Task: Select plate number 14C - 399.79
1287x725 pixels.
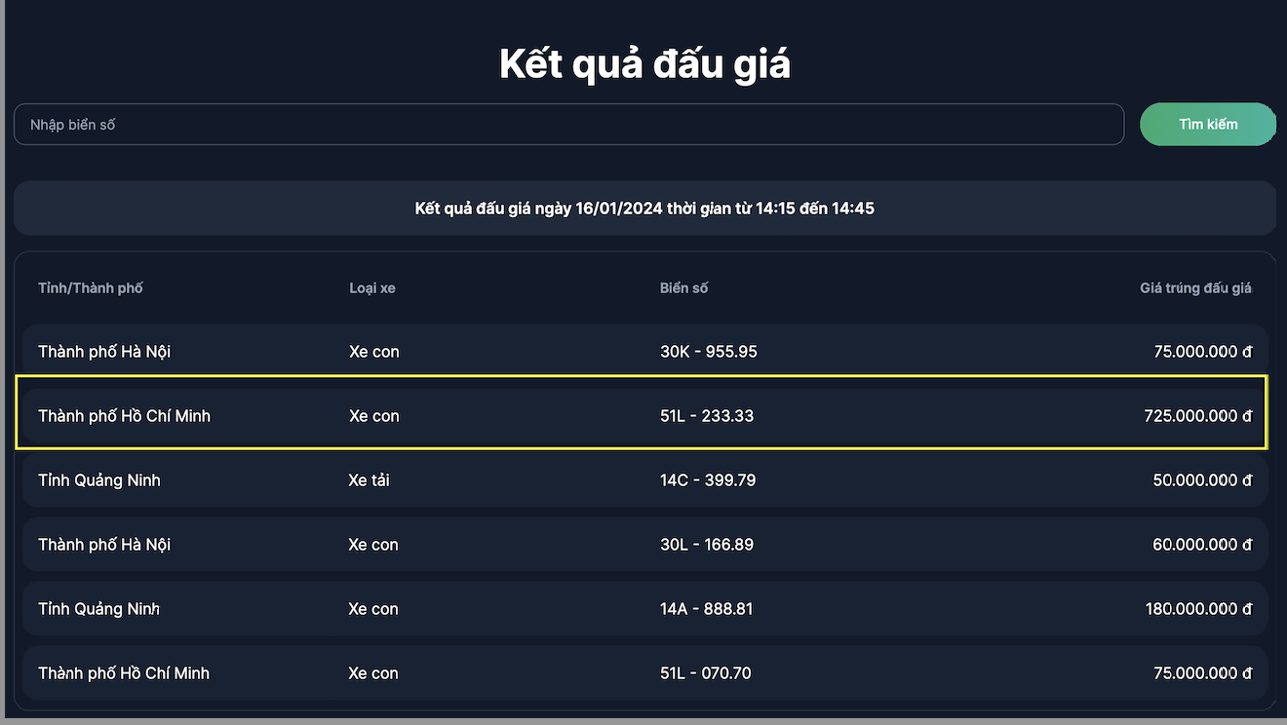Action: tap(708, 480)
